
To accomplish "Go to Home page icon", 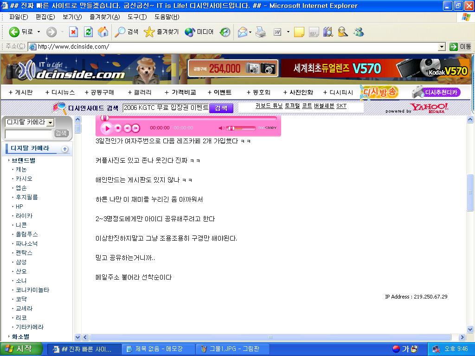I will [103, 32].
